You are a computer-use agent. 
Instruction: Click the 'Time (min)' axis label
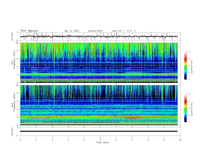click(103, 142)
